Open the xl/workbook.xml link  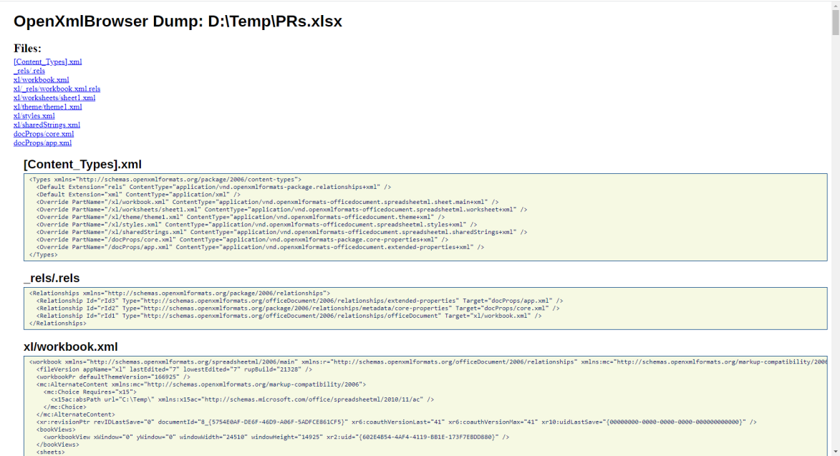41,79
